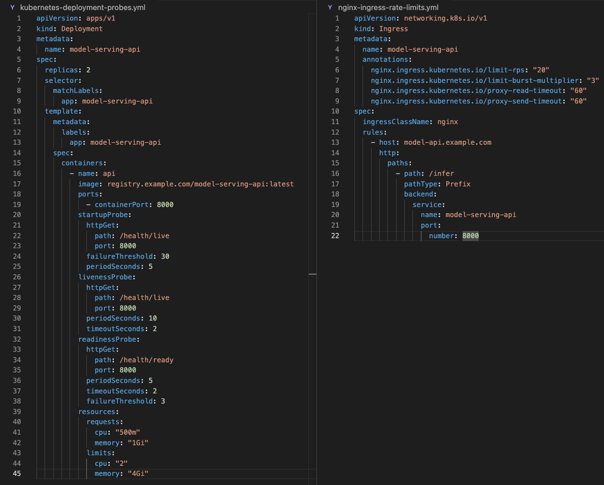Click cpu value "500m"
604x485 pixels.
[x=128, y=432]
